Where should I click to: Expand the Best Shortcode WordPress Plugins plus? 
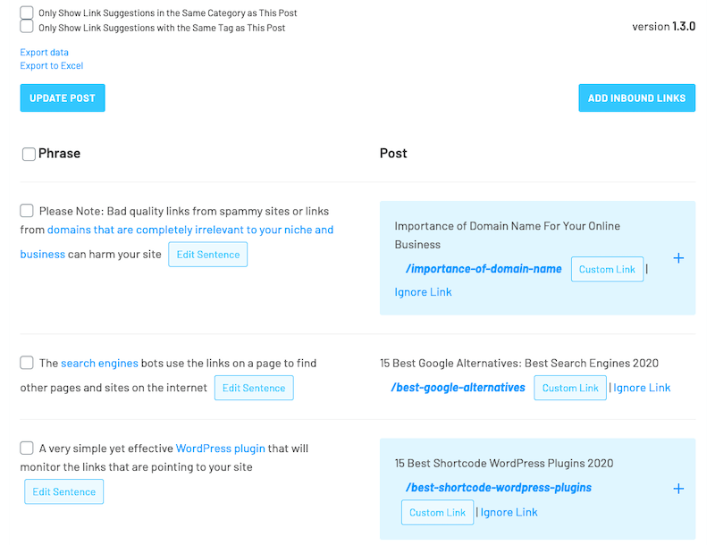point(678,489)
